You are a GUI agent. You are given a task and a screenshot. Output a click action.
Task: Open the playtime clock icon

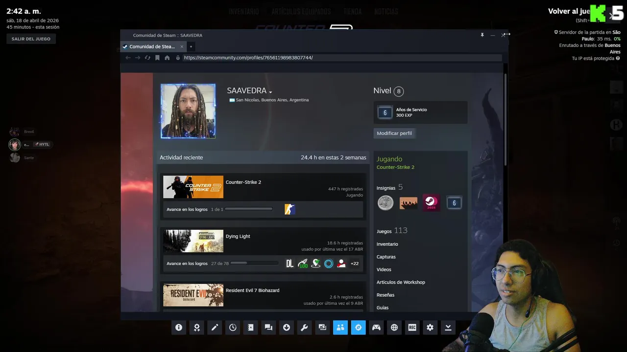pos(233,328)
